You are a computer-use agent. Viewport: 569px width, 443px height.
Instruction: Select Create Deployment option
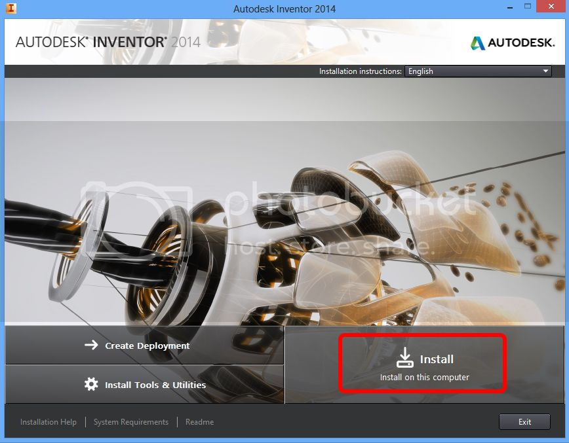pos(144,346)
